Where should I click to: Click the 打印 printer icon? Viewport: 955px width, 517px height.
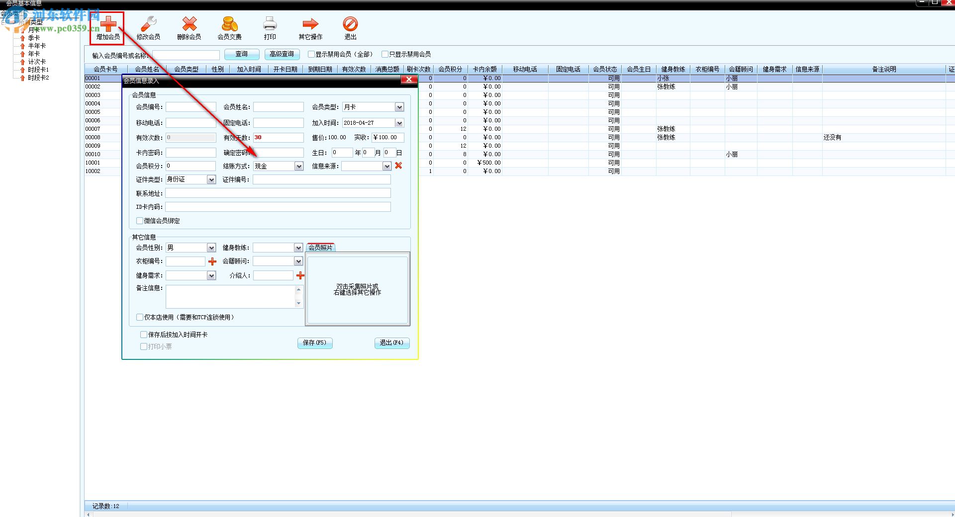point(270,24)
